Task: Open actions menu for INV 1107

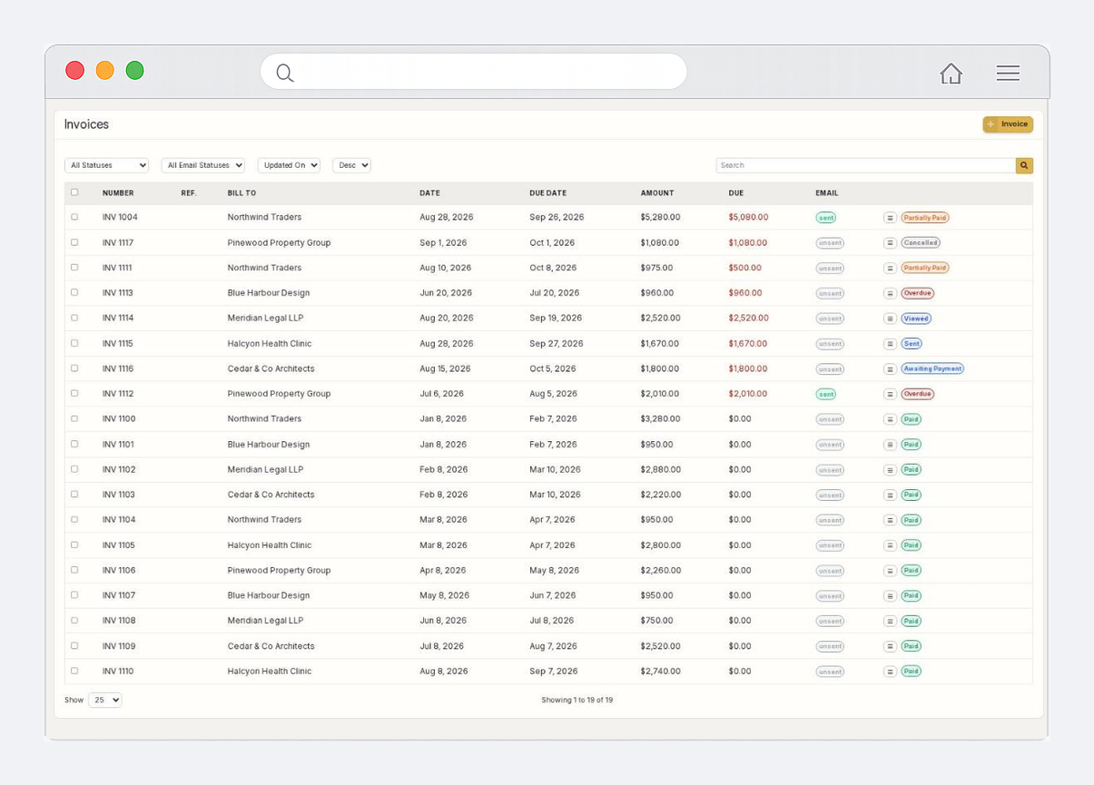Action: 890,595
